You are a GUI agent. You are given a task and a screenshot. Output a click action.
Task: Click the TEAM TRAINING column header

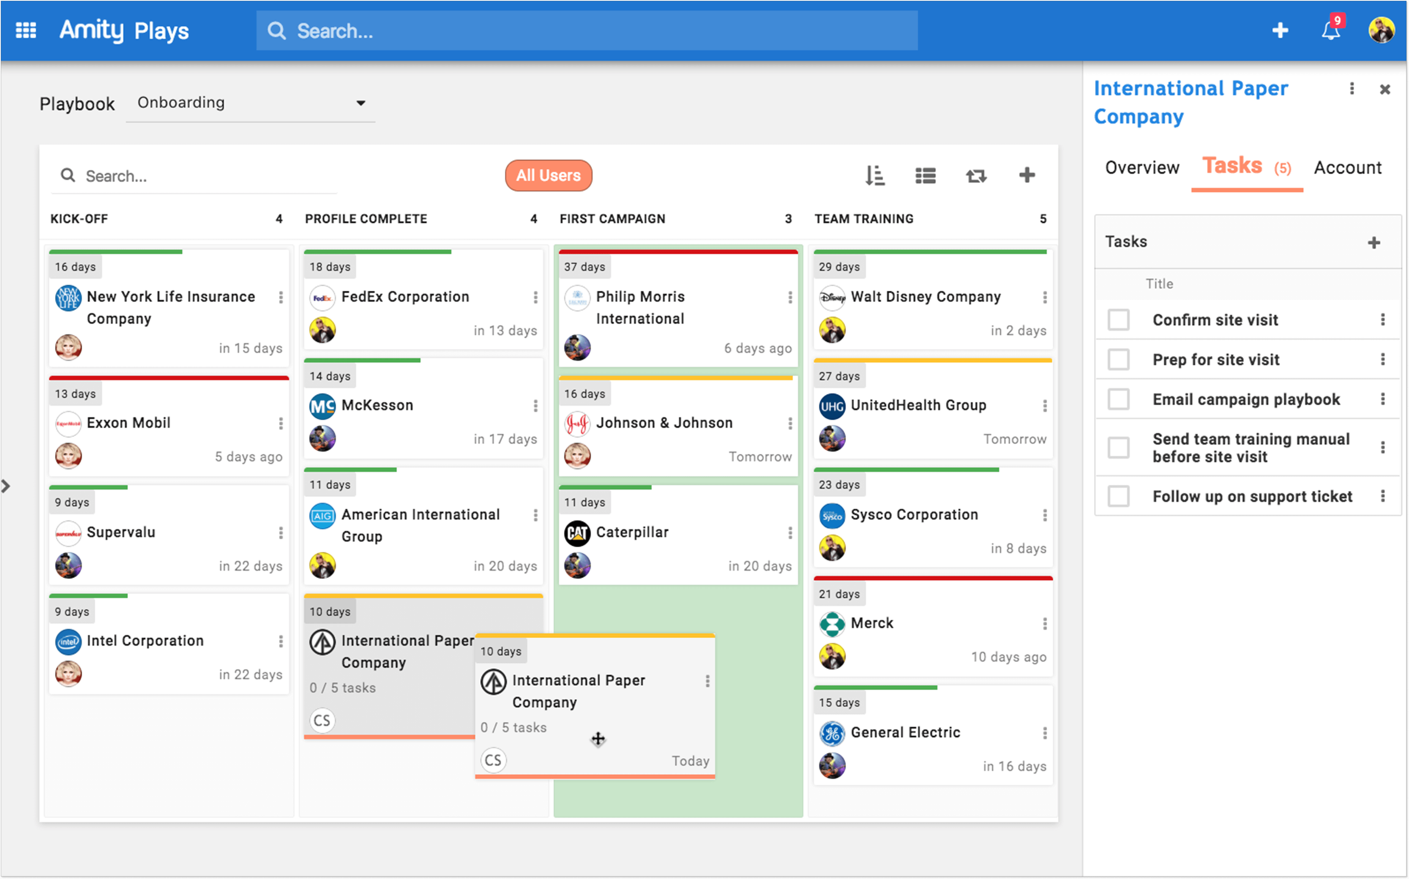coord(864,219)
